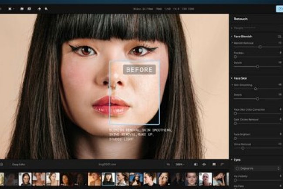Click the sun-shaped icon in top toolbar
The width and height of the screenshot is (283, 189).
pos(10,9)
